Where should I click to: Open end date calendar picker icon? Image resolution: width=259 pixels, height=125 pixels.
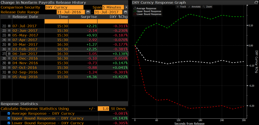pos(125,12)
